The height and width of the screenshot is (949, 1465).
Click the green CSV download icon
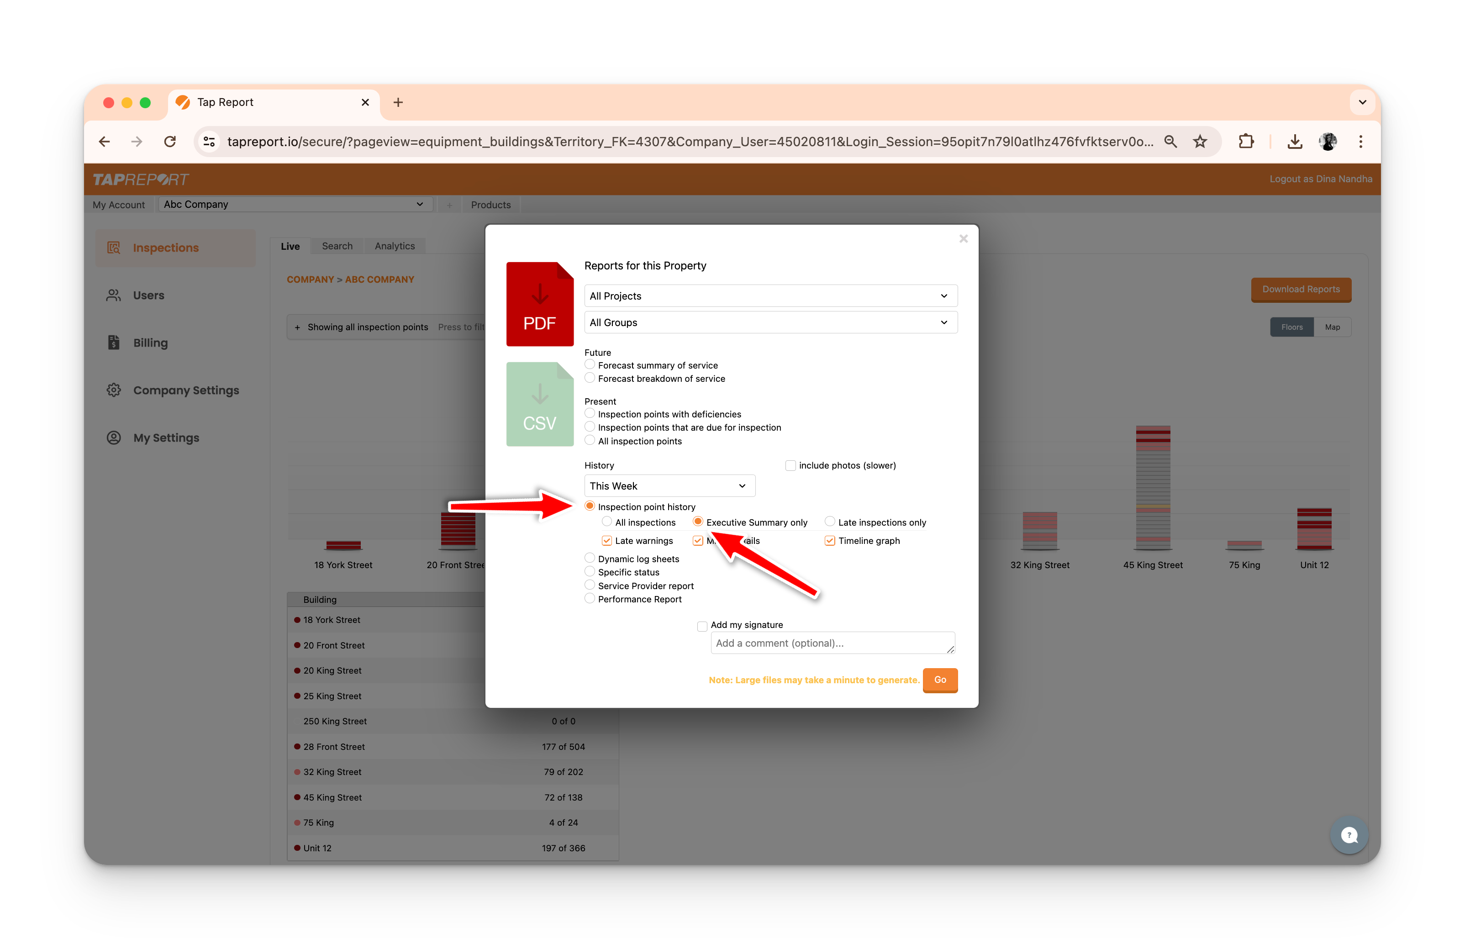pyautogui.click(x=539, y=404)
